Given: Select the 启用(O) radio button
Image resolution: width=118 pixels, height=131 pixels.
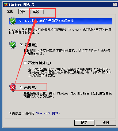Looking at the screenshot, I should [x=21, y=45].
